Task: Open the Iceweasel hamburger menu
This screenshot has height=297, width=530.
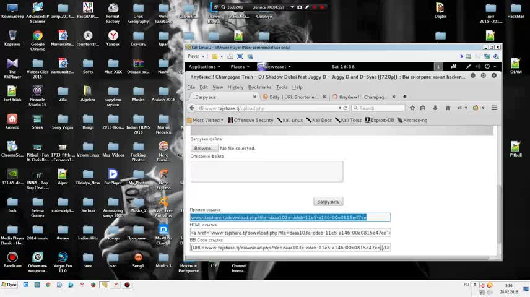Action: click(494, 108)
